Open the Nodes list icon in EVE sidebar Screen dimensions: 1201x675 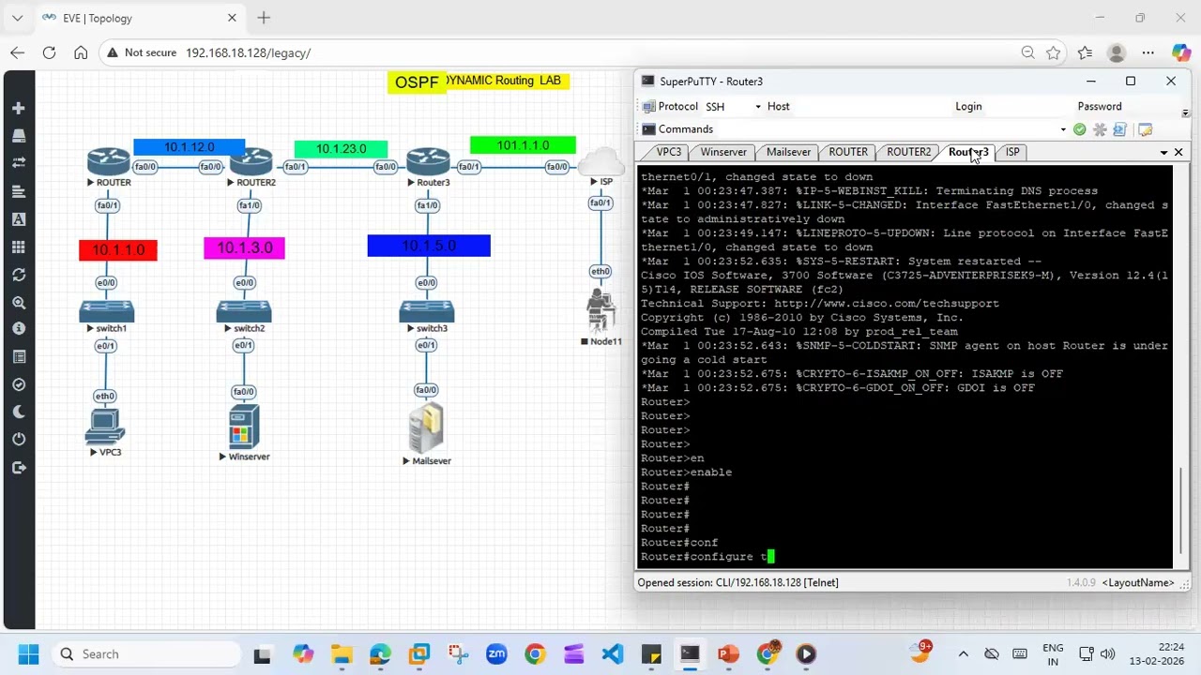coord(18,136)
